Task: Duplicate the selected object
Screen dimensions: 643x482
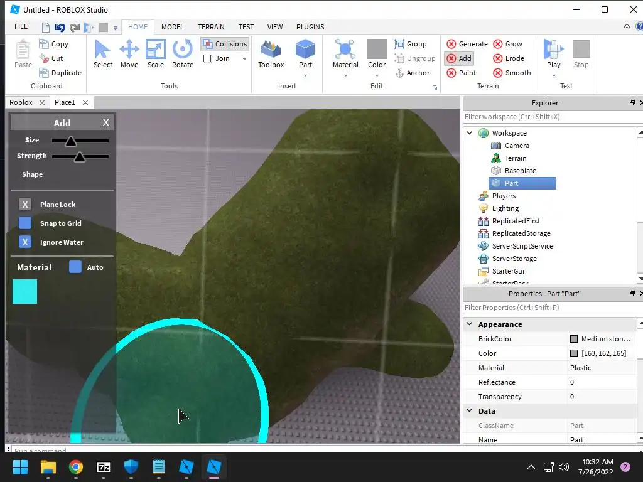Action: [60, 73]
